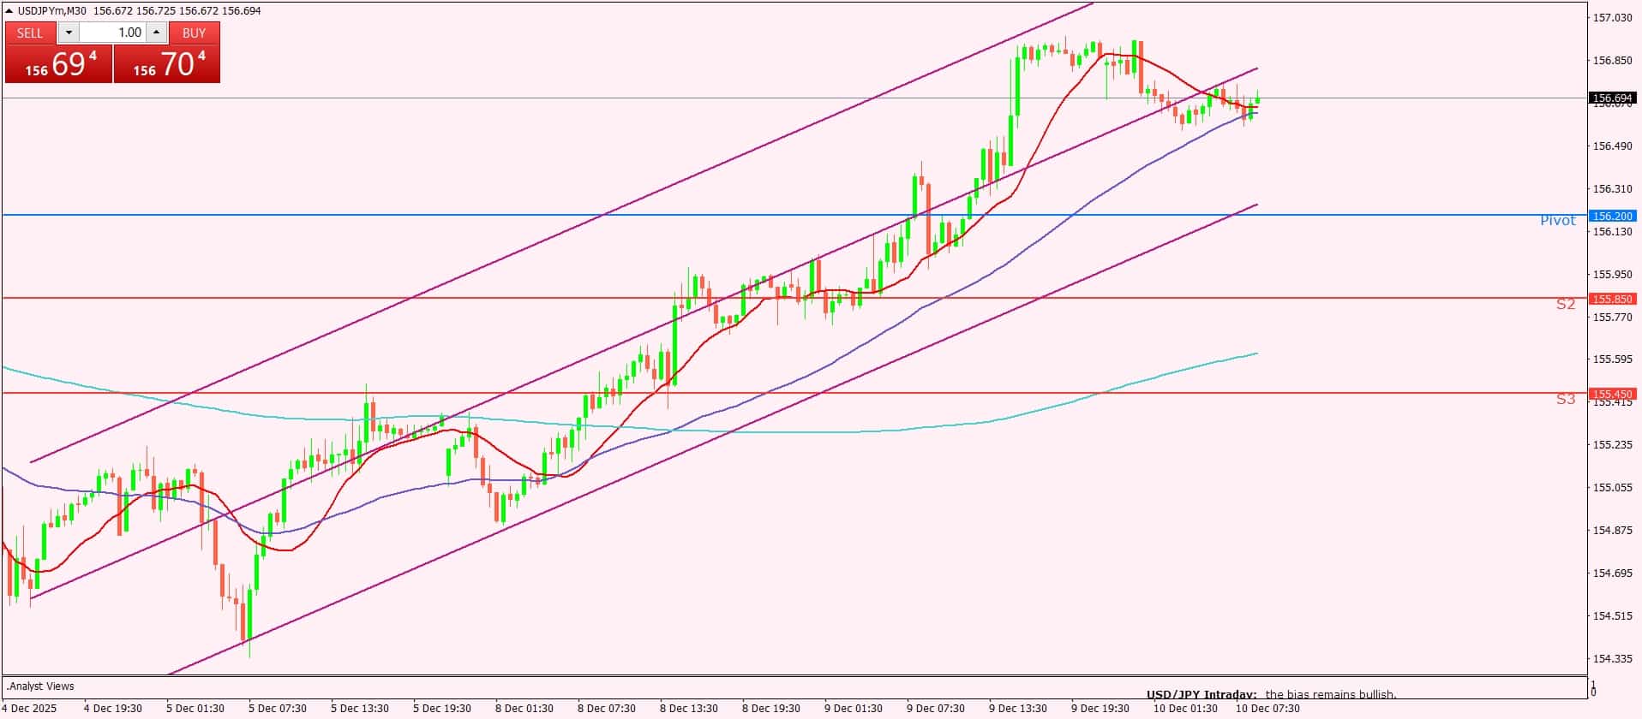Click the 157.030 price scale label
1642x719 pixels.
[x=1612, y=18]
